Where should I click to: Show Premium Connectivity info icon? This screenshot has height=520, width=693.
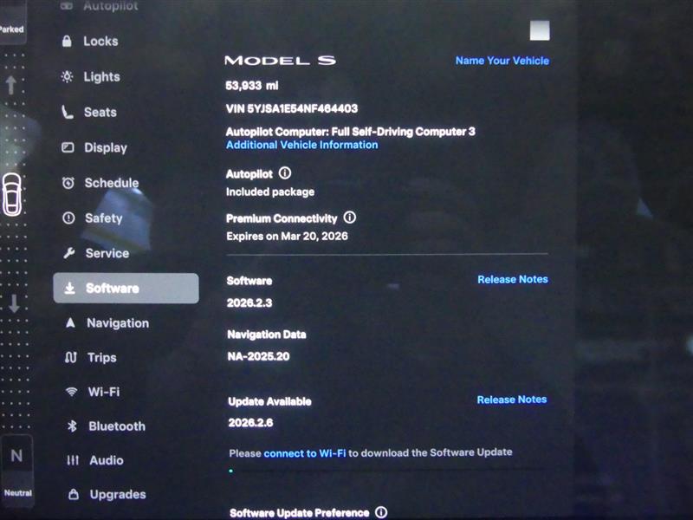pyautogui.click(x=349, y=218)
